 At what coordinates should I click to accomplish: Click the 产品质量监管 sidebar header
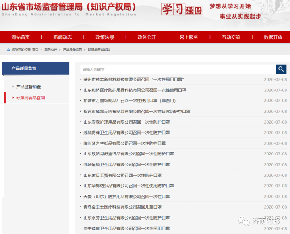(x=35, y=68)
